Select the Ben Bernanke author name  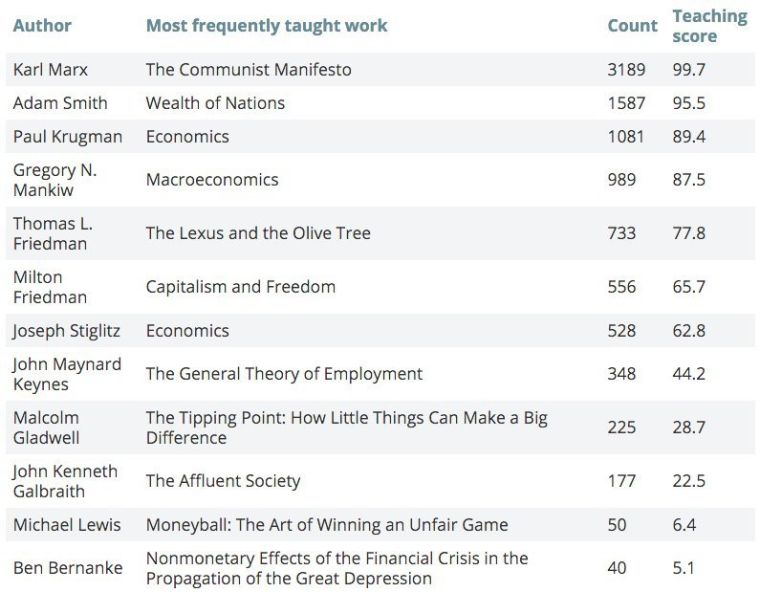click(68, 568)
